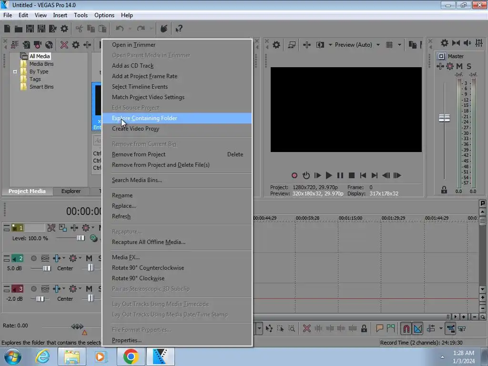The width and height of the screenshot is (488, 366).
Task: Click the Redo arrow icon
Action: click(141, 29)
